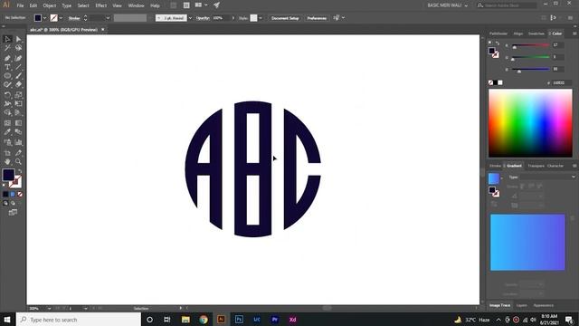
Task: Select the Shaper tool
Action: pos(7,84)
